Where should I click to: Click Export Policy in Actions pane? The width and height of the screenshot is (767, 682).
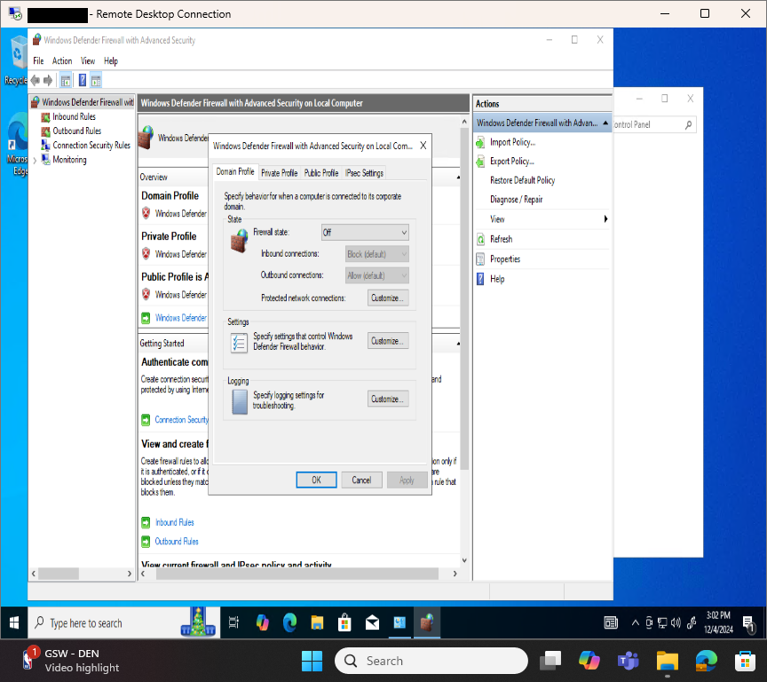pos(511,162)
